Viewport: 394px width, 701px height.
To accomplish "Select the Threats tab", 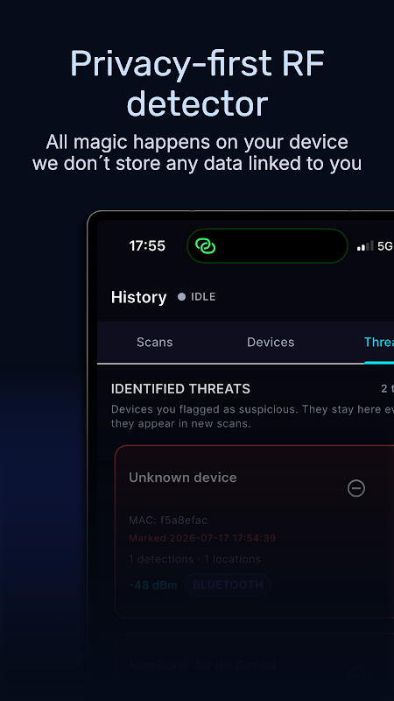I will [x=379, y=342].
